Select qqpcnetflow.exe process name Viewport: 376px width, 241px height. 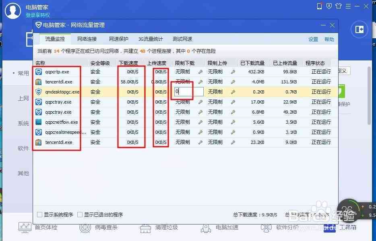click(x=62, y=122)
